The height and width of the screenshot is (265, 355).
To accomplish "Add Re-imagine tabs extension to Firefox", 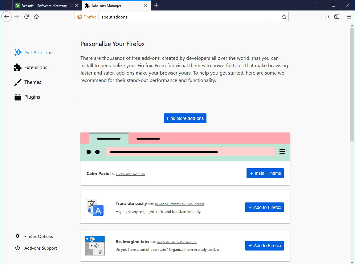I will (264, 246).
